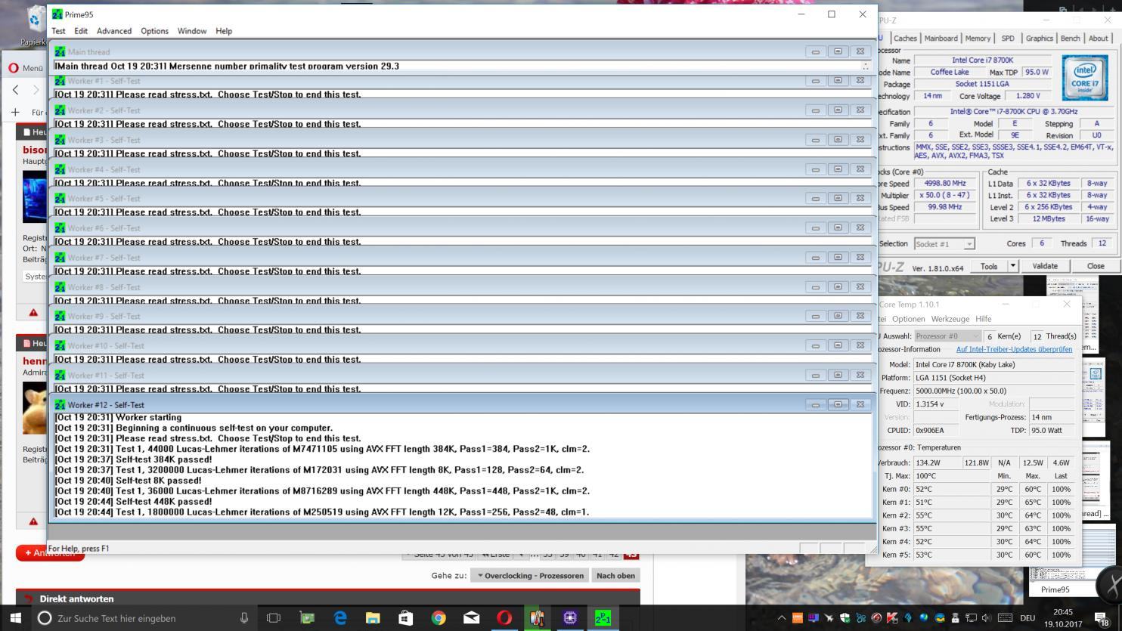Viewport: 1122px width, 631px height.
Task: Switch to the Bench tab in CPU-Z
Action: pyautogui.click(x=1070, y=39)
